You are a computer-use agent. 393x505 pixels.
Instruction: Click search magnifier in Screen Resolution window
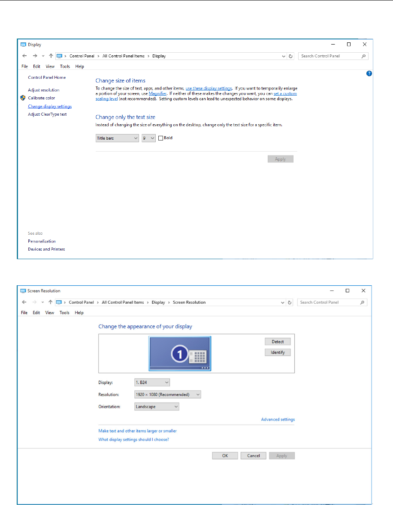pyautogui.click(x=363, y=302)
